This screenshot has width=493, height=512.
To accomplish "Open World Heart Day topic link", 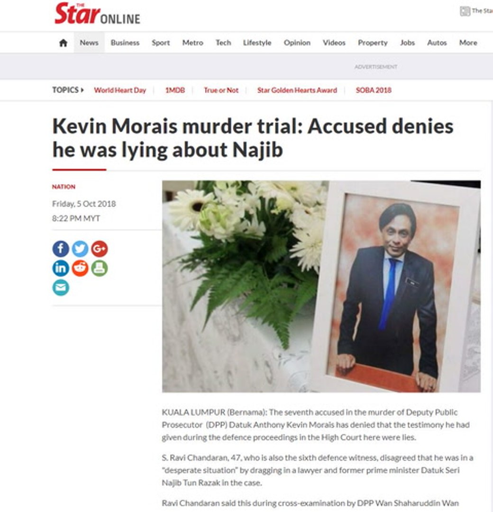I will 120,90.
